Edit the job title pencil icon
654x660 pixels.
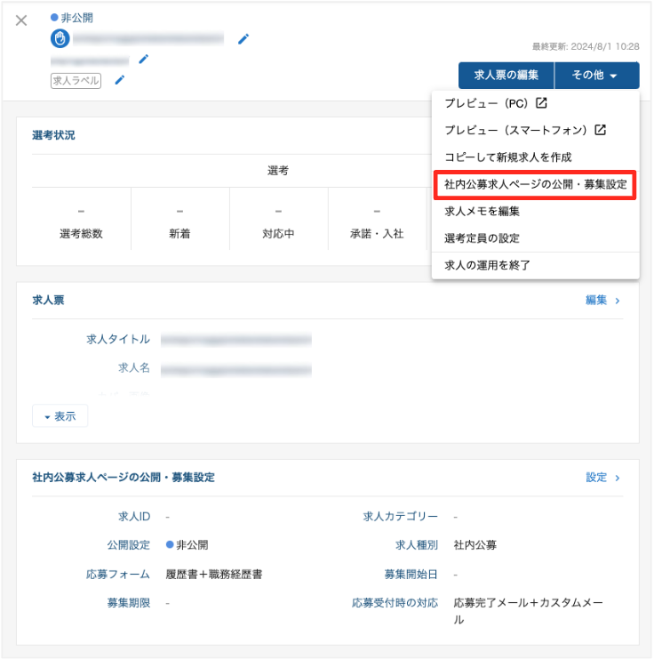[x=243, y=39]
